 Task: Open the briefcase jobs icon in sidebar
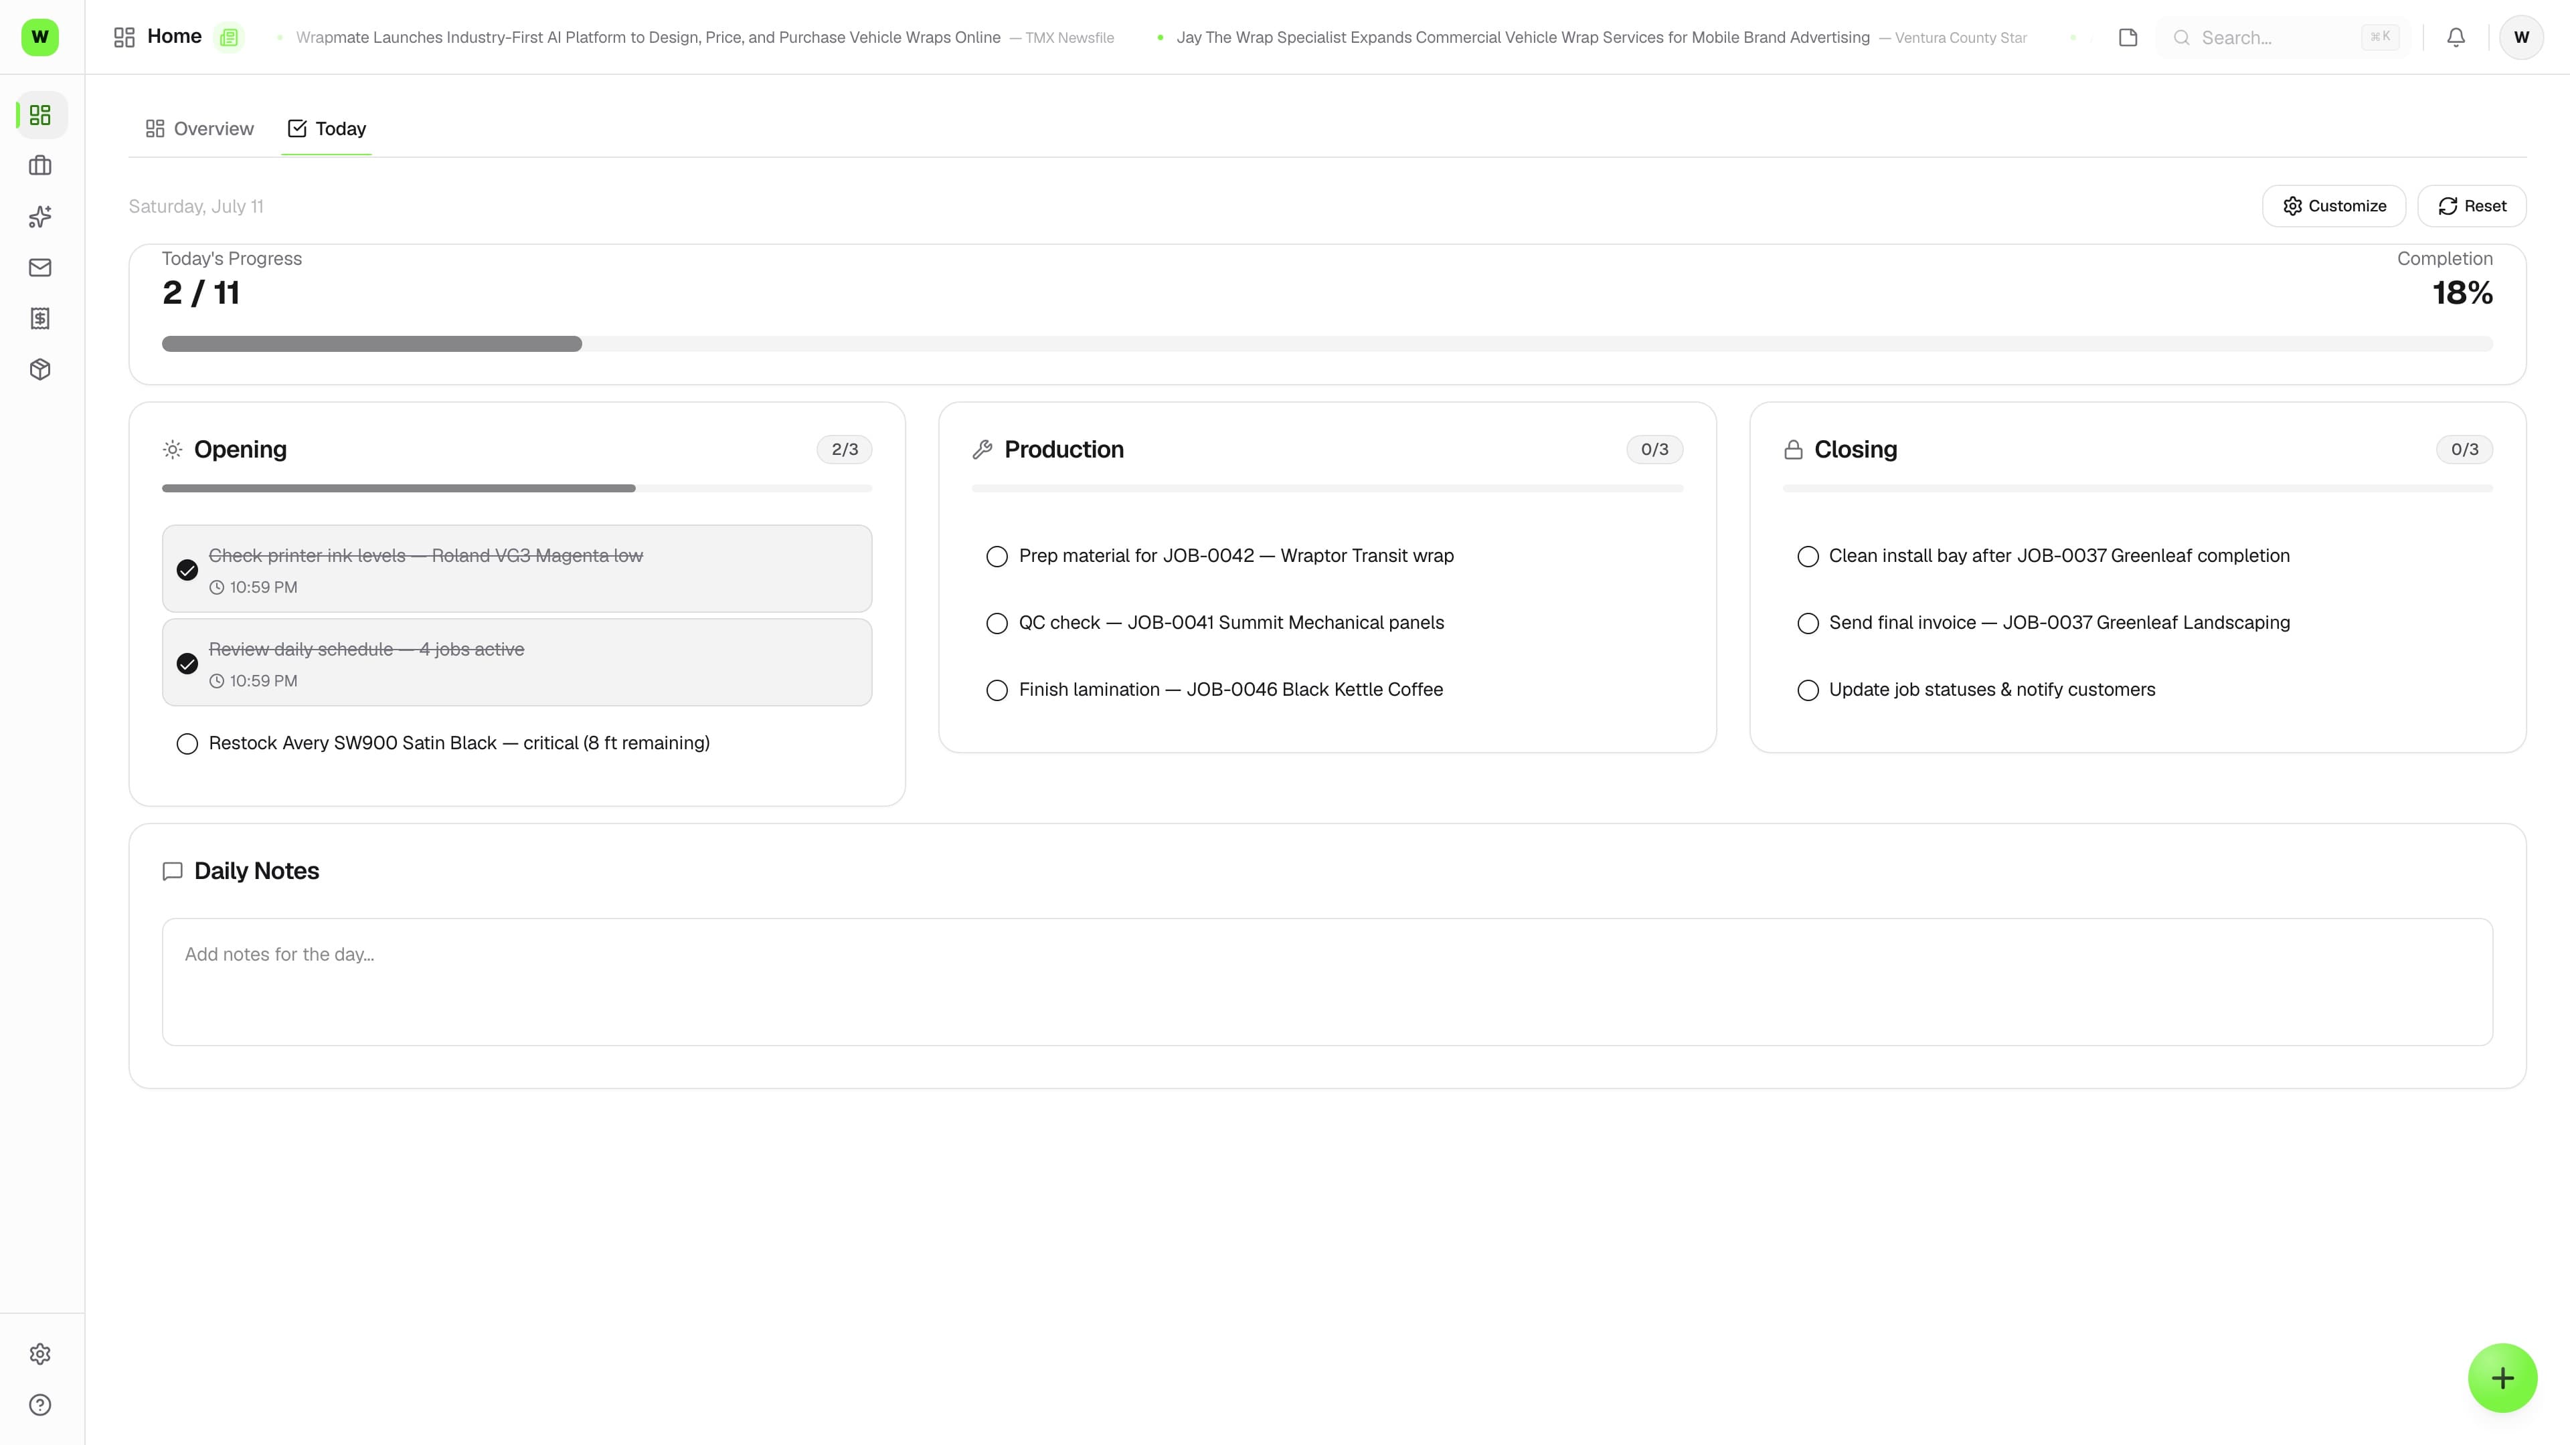[x=40, y=165]
